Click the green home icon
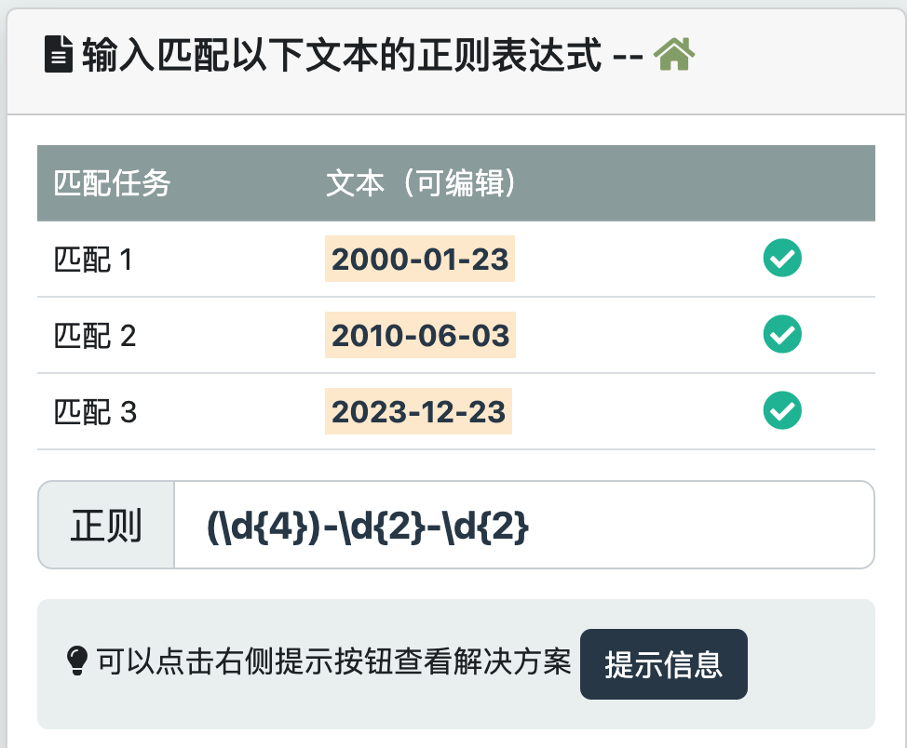Viewport: 907px width, 748px height. (x=674, y=57)
